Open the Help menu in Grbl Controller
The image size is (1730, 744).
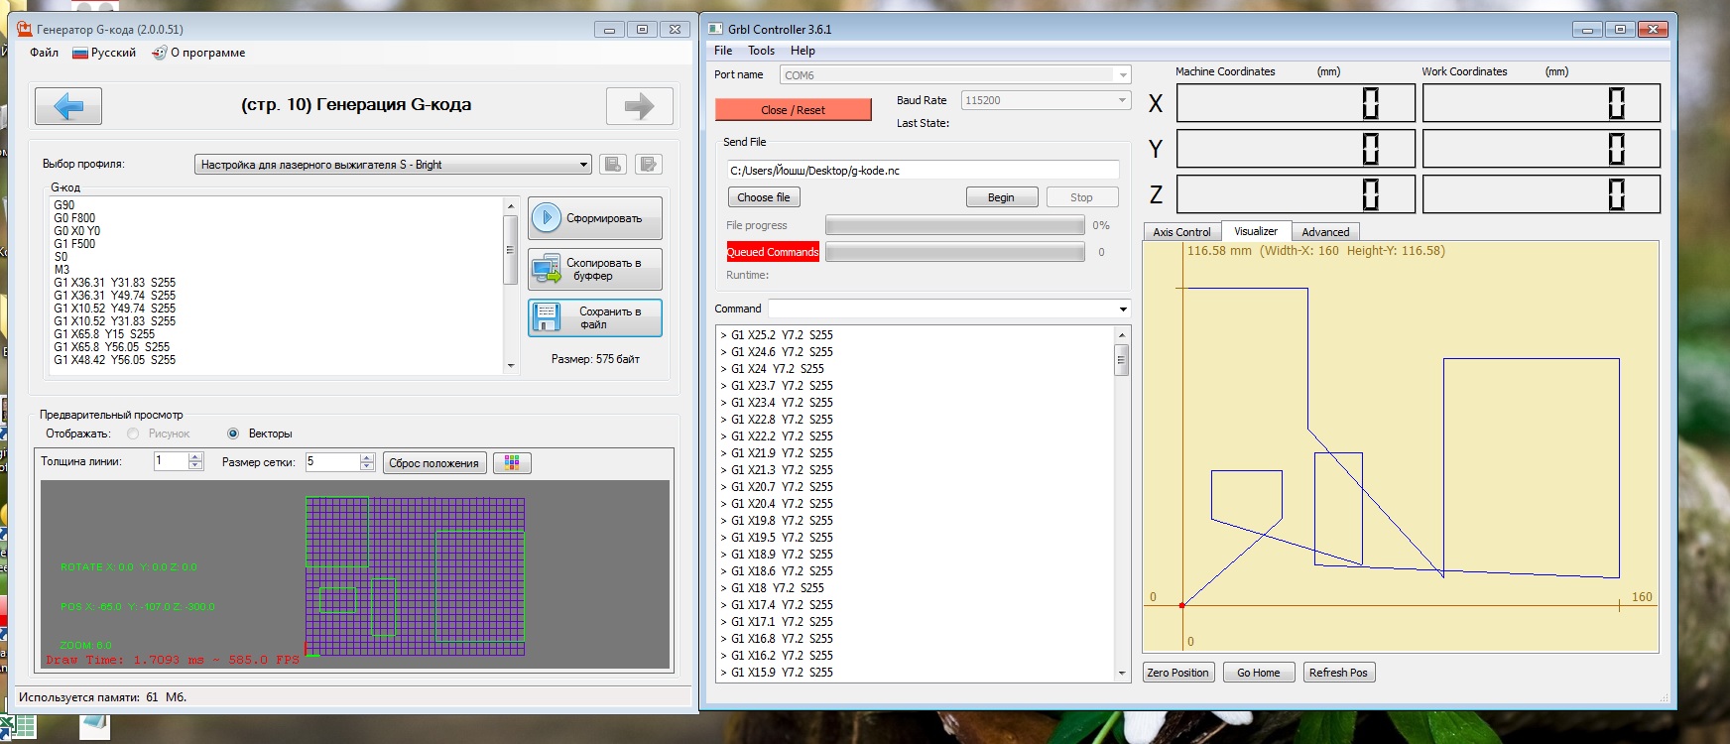pyautogui.click(x=803, y=51)
